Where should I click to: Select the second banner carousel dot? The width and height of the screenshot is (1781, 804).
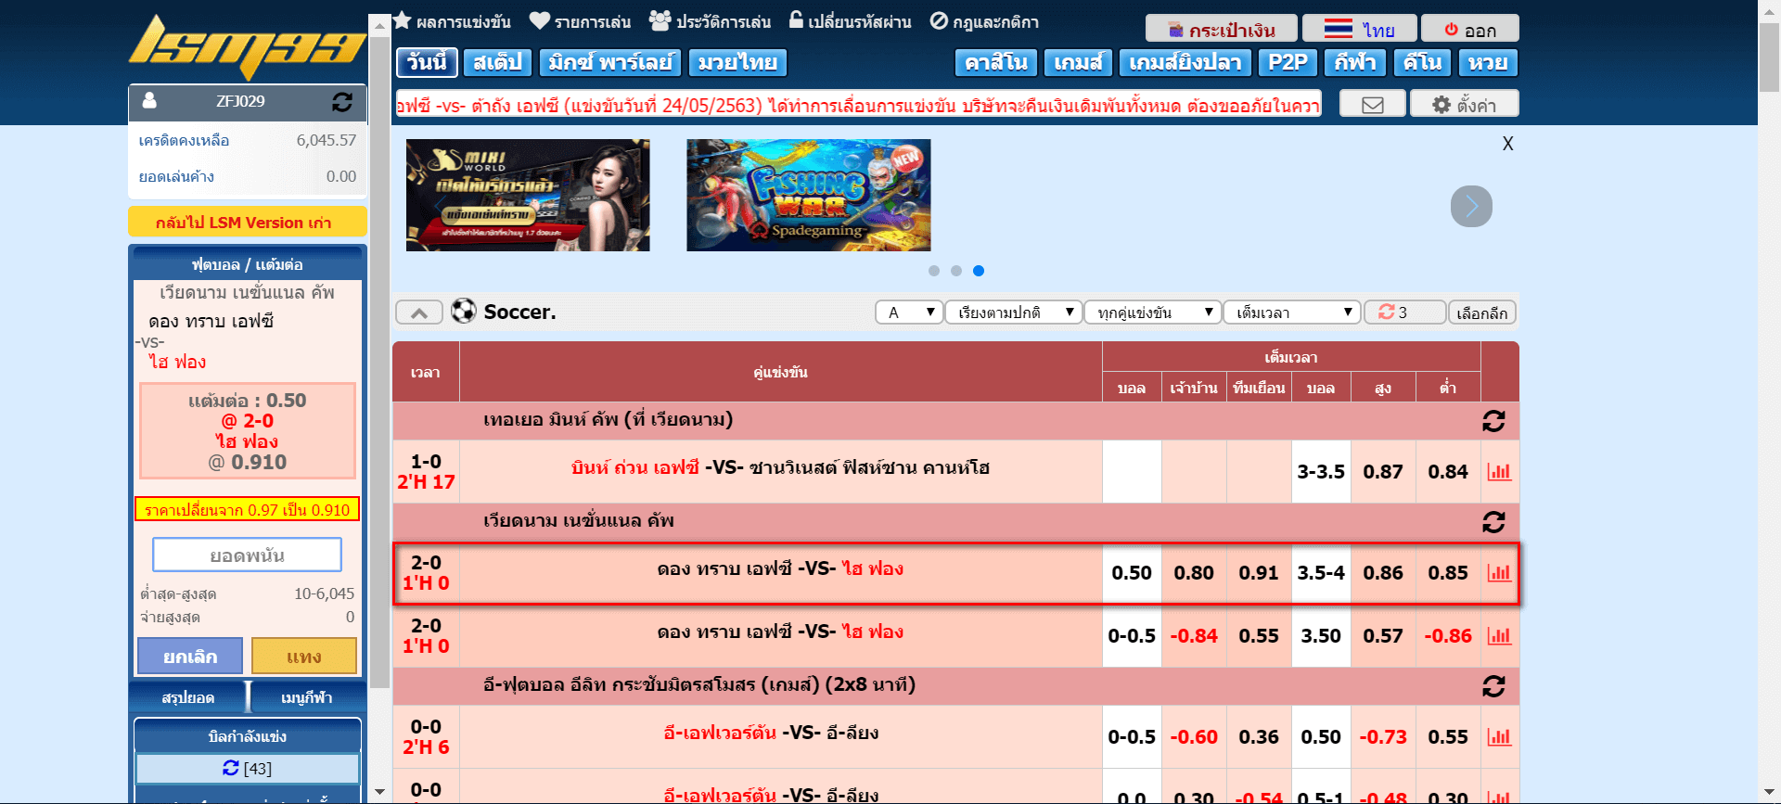pos(955,271)
